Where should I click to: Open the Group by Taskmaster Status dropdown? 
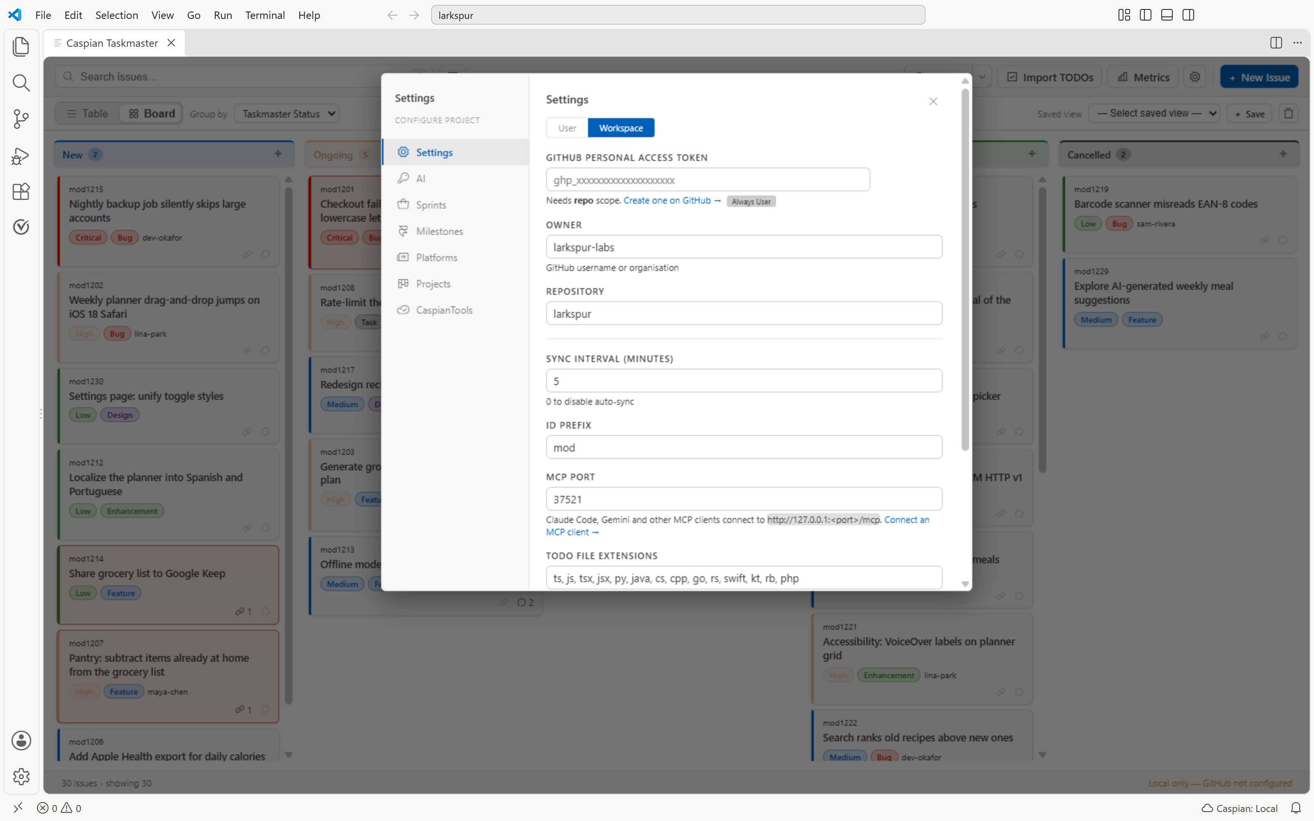click(287, 114)
